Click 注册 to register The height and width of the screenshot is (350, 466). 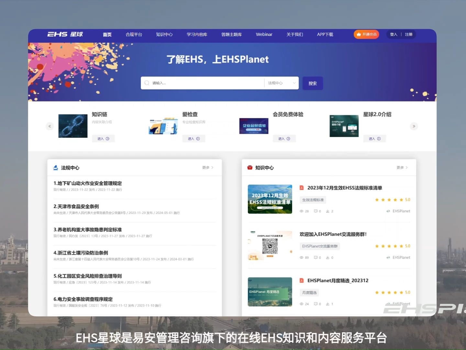click(x=409, y=34)
